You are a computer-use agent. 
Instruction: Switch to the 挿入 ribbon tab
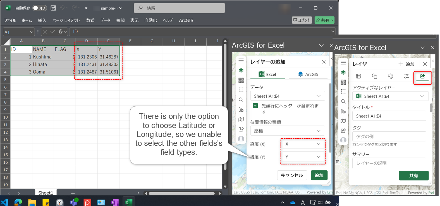(42, 20)
